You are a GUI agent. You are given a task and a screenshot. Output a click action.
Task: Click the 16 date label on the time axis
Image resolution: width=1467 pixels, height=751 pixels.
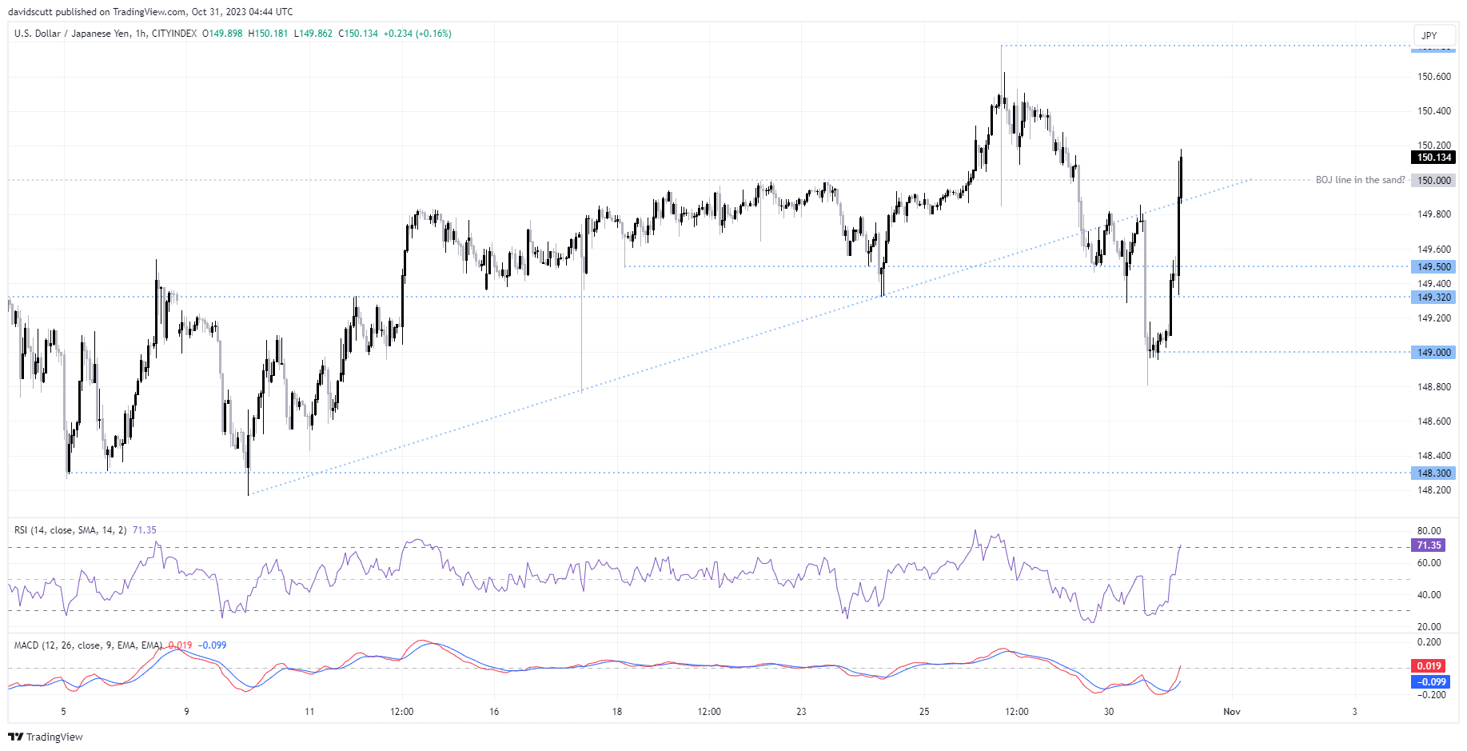pos(494,712)
